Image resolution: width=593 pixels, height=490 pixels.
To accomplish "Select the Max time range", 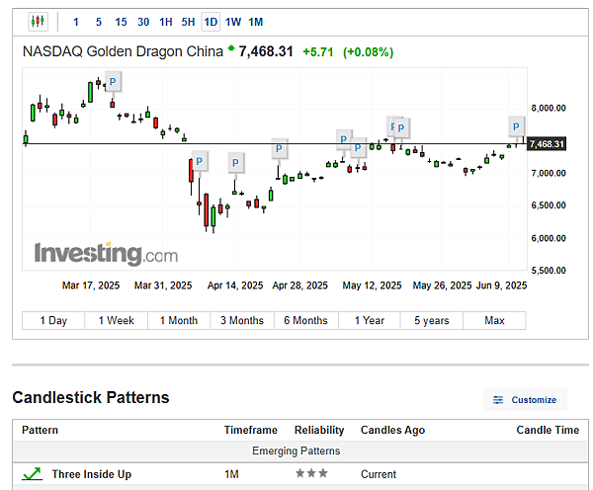I will point(494,320).
